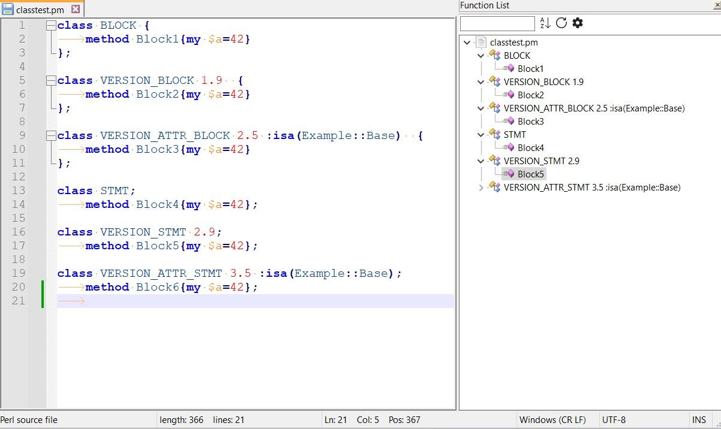Expand VERSION_ATTR_STMT 3.5 node in Function List
Viewport: 721px width, 429px height.
tap(480, 188)
